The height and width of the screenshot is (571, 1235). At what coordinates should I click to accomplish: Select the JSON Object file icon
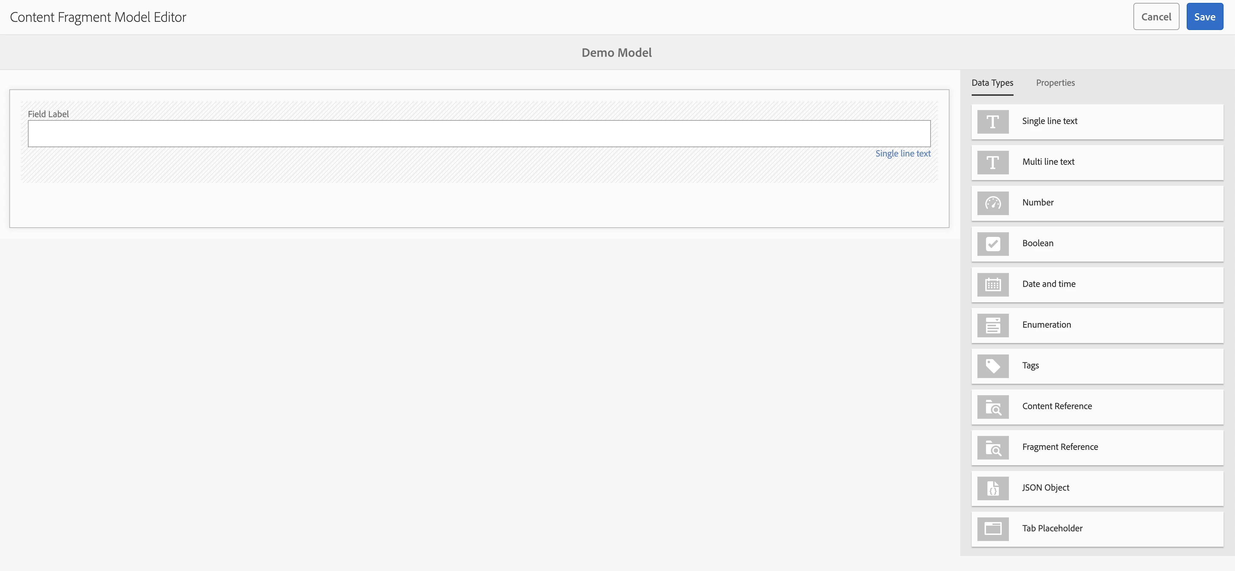992,488
